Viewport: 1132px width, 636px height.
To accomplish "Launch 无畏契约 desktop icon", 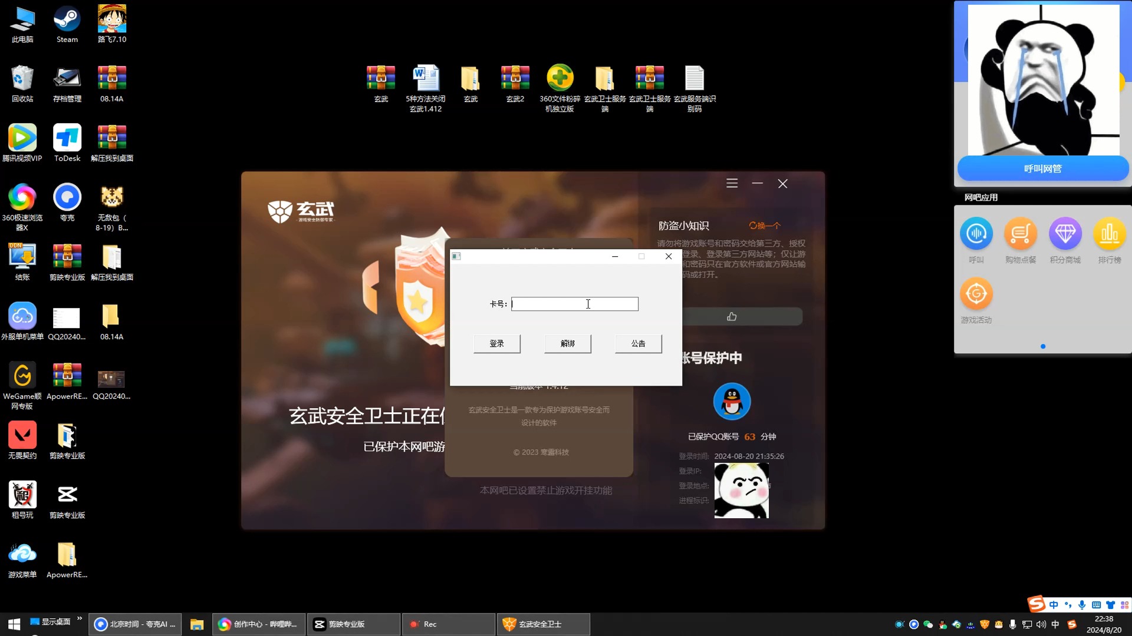I will tap(22, 441).
